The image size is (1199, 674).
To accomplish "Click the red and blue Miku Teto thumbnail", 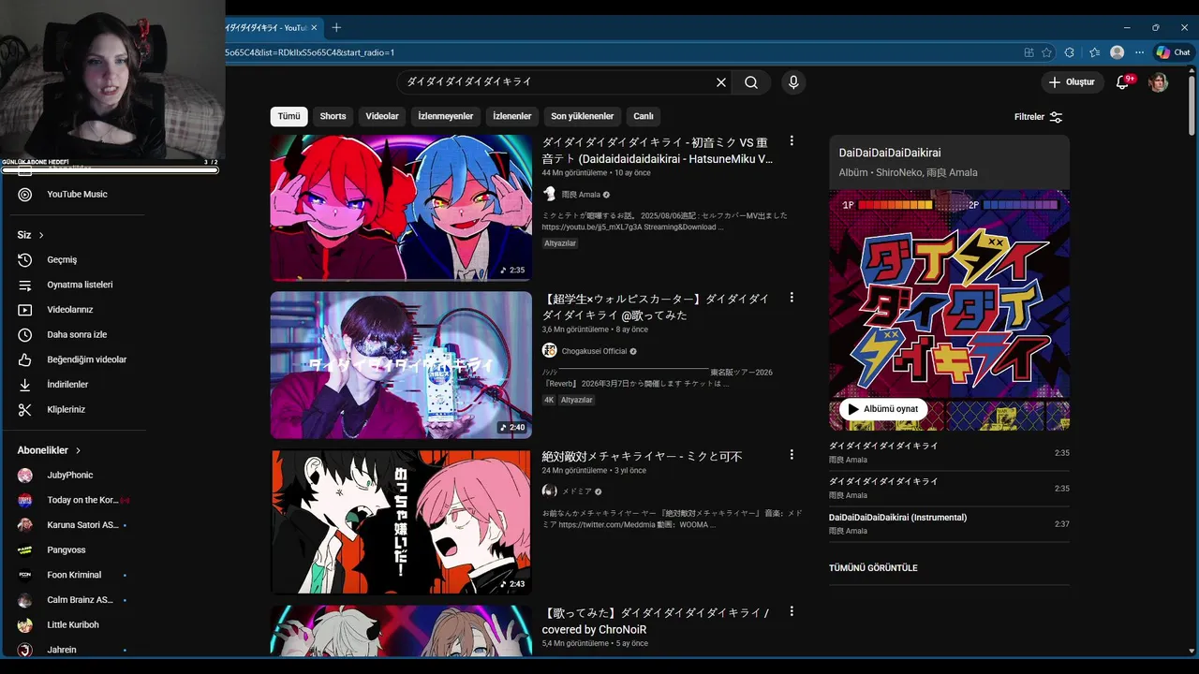I will click(401, 208).
